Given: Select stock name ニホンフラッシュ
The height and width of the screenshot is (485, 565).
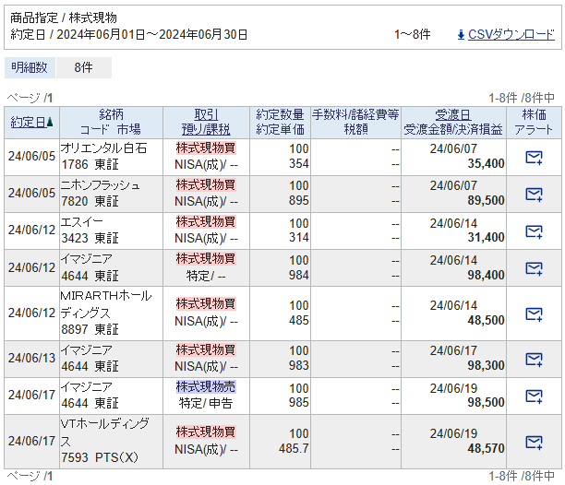Looking at the screenshot, I should pos(101,185).
